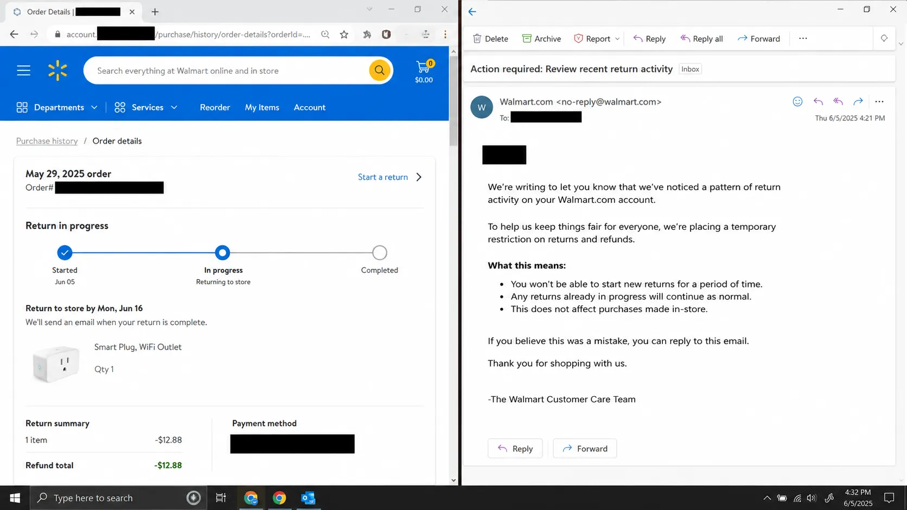Click the In progress step marker

coord(222,253)
